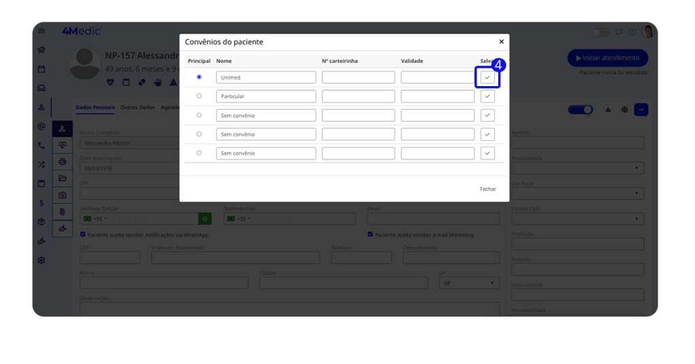Click the WhatsApp icon beside Telefone Celular
This screenshot has width=695, height=364.
(204, 219)
